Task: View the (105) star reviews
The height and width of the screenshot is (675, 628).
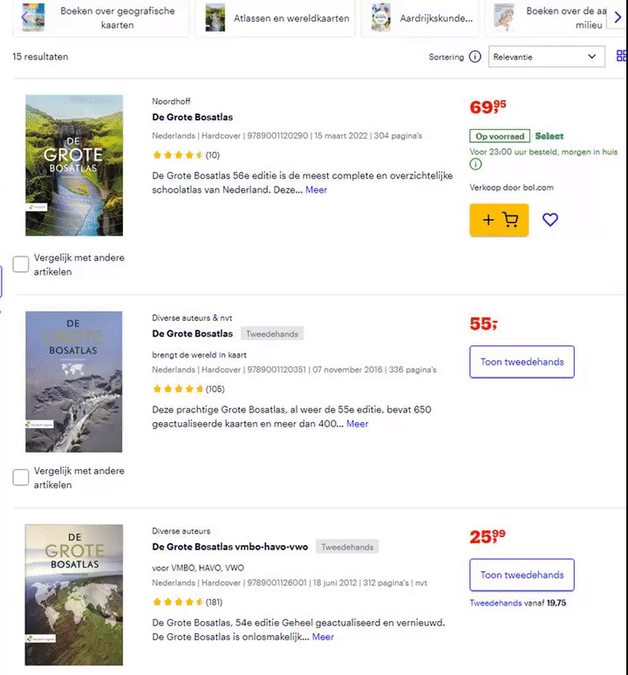Action: (x=188, y=389)
